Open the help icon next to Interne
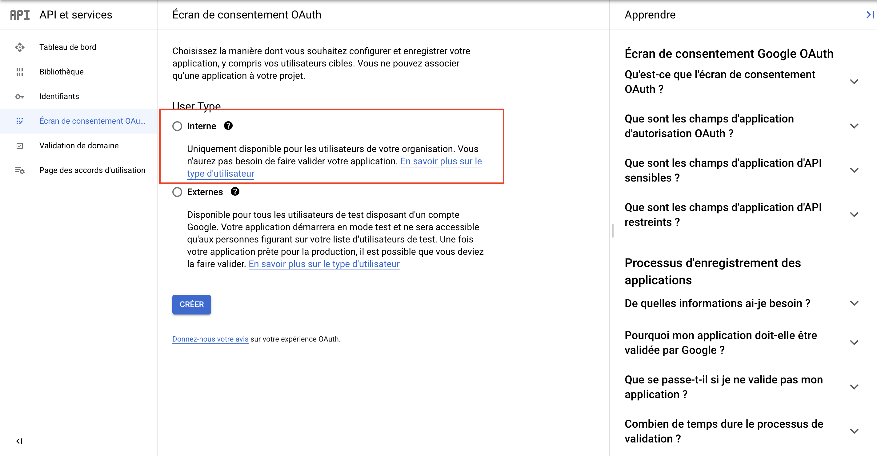Viewport: 877px width, 456px height. (228, 126)
